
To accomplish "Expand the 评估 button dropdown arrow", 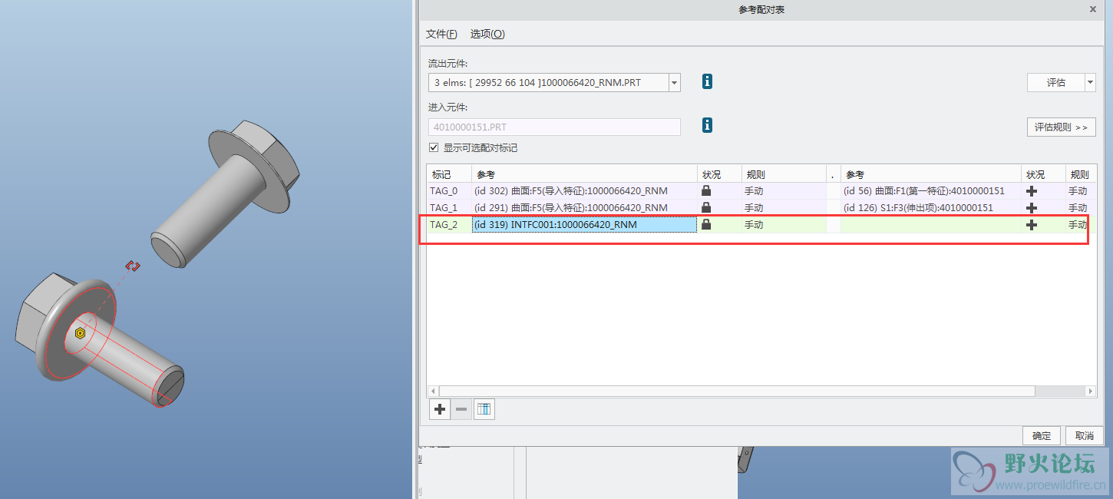I will click(x=1090, y=82).
